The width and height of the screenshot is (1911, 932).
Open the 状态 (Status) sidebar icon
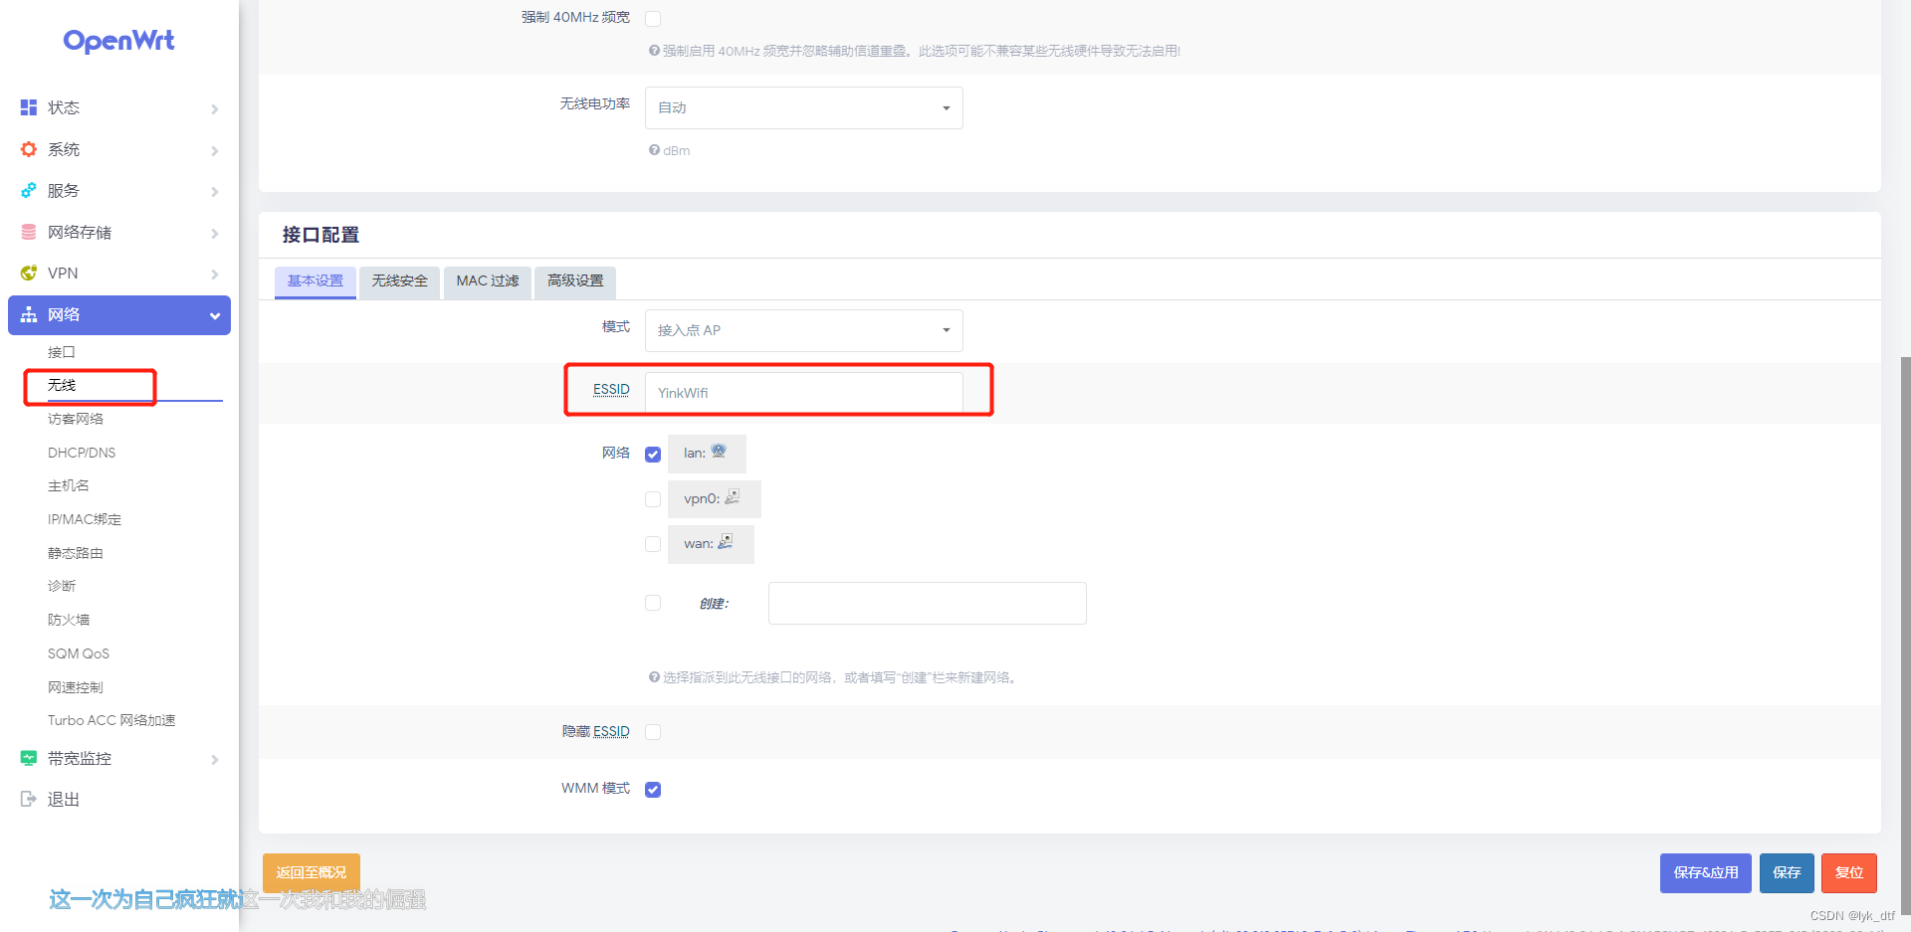click(x=28, y=107)
